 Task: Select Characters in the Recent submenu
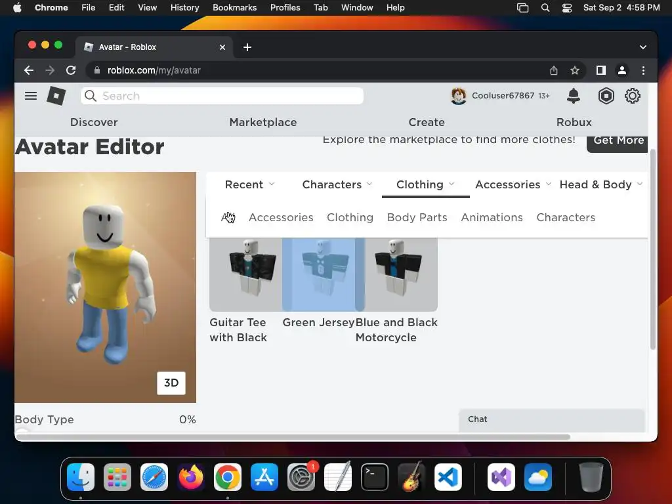566,217
